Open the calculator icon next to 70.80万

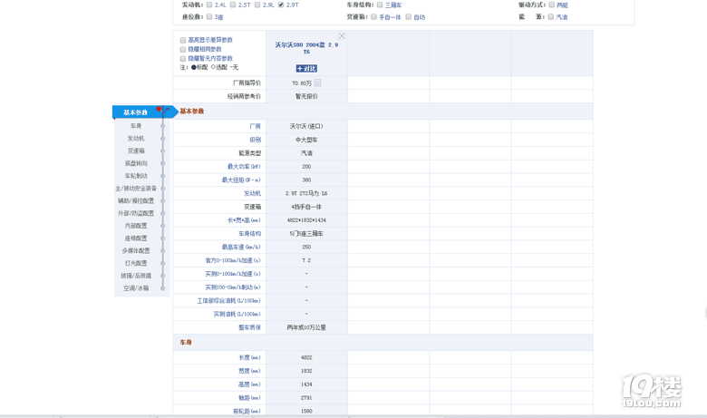pyautogui.click(x=318, y=83)
